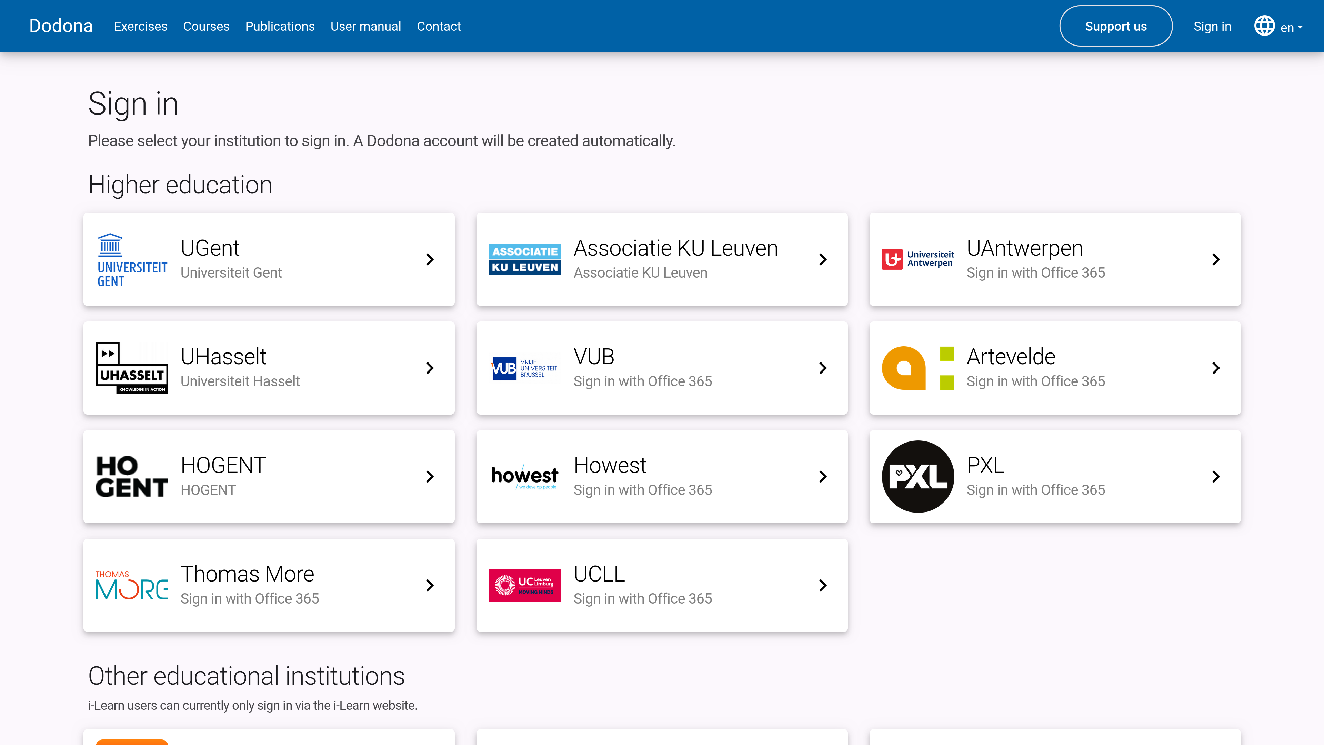
Task: Select Thomas More institution title
Action: click(247, 573)
